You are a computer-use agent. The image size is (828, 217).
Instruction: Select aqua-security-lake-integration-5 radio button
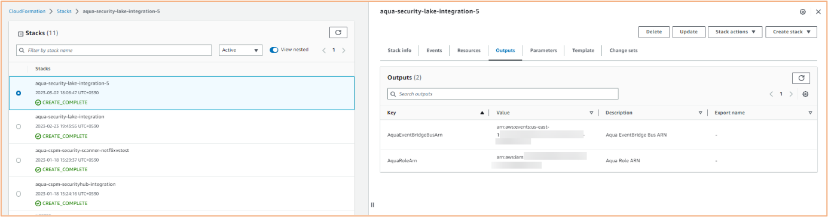pyautogui.click(x=19, y=93)
